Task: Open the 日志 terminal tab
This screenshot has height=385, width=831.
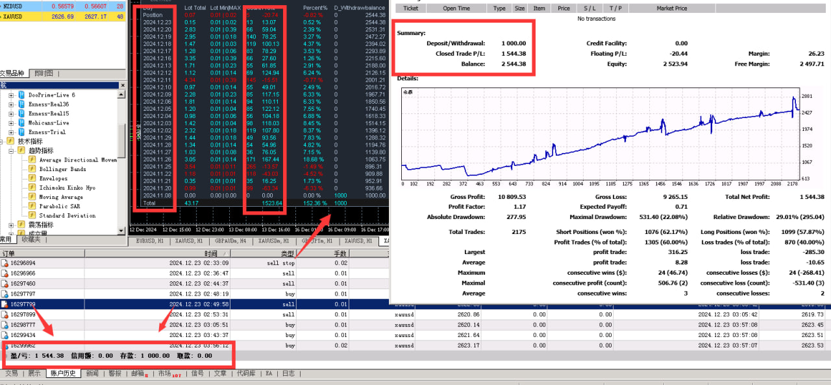Action: pyautogui.click(x=288, y=373)
